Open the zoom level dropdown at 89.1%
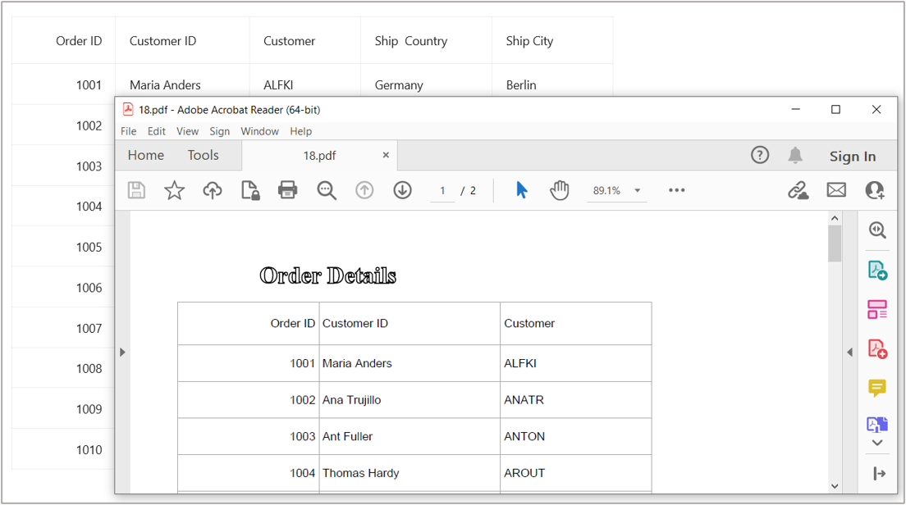Image resolution: width=906 pixels, height=505 pixels. [x=637, y=190]
